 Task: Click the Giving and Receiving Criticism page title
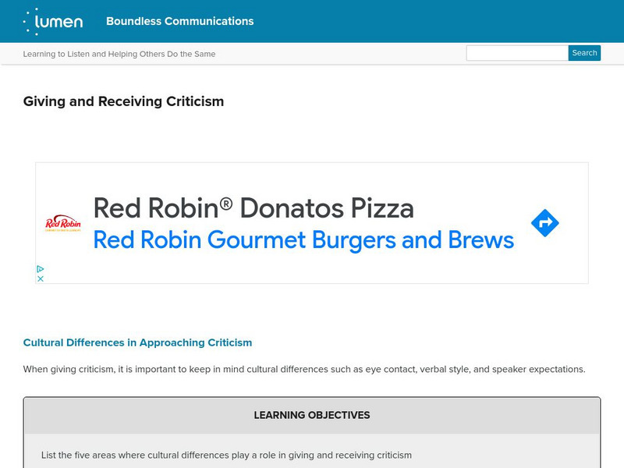123,101
